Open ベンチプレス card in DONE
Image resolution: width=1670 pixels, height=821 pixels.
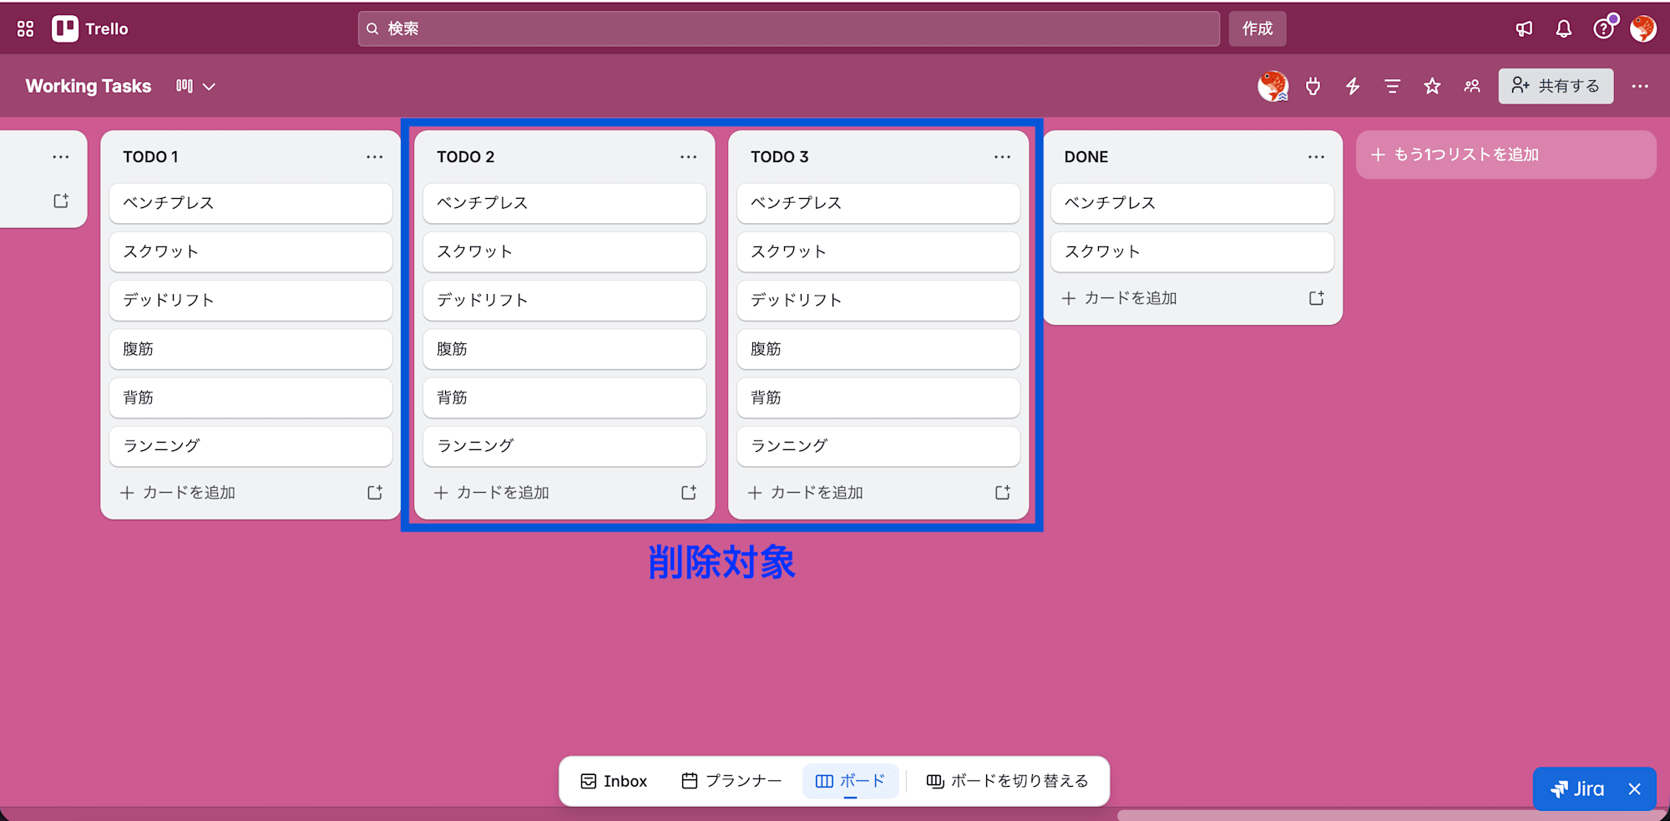pyautogui.click(x=1192, y=203)
